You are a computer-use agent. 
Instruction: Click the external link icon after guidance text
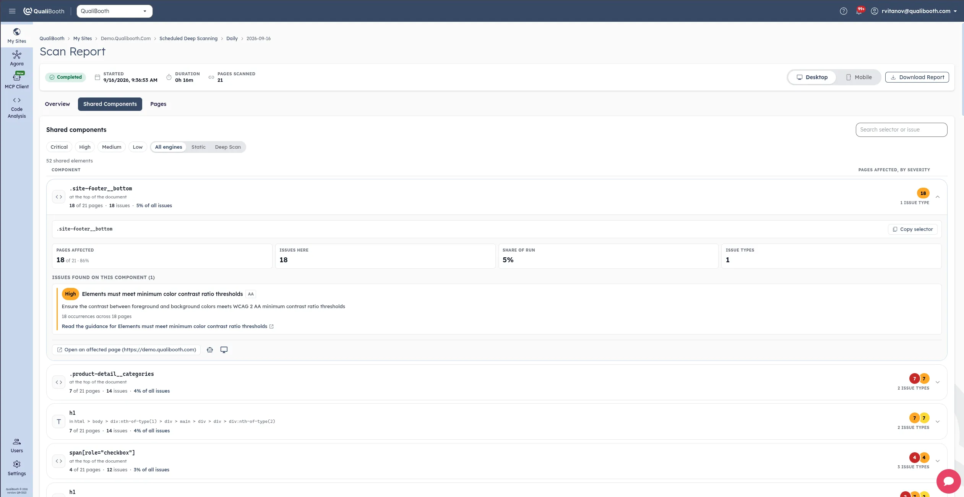point(271,326)
